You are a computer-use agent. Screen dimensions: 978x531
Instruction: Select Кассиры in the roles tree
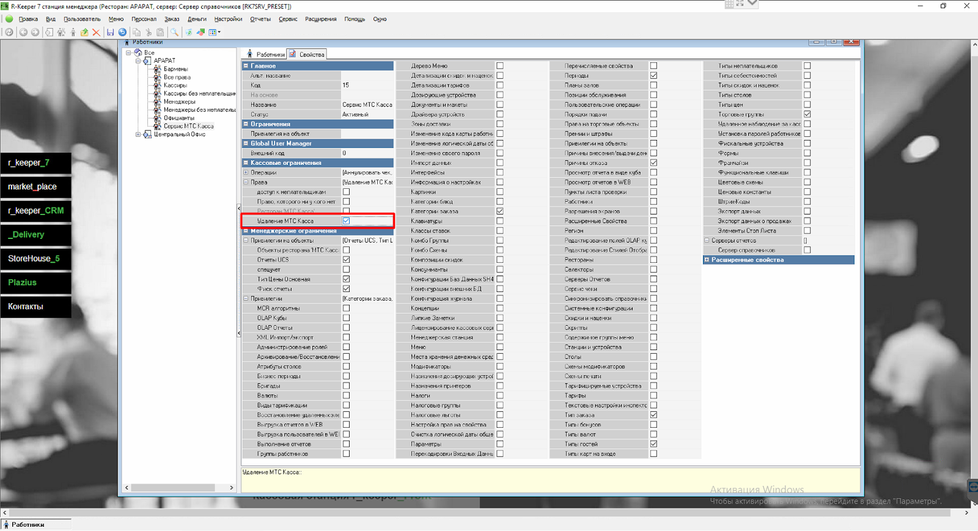[x=175, y=86]
